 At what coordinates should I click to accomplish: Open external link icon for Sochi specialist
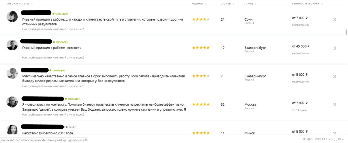[334, 20]
